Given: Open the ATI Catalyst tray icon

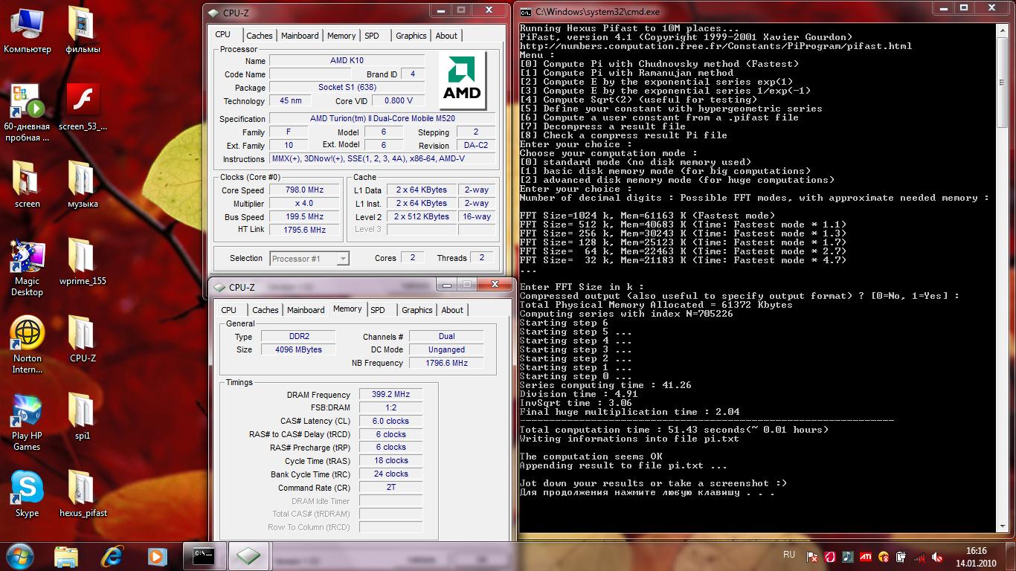Looking at the screenshot, I should 866,556.
